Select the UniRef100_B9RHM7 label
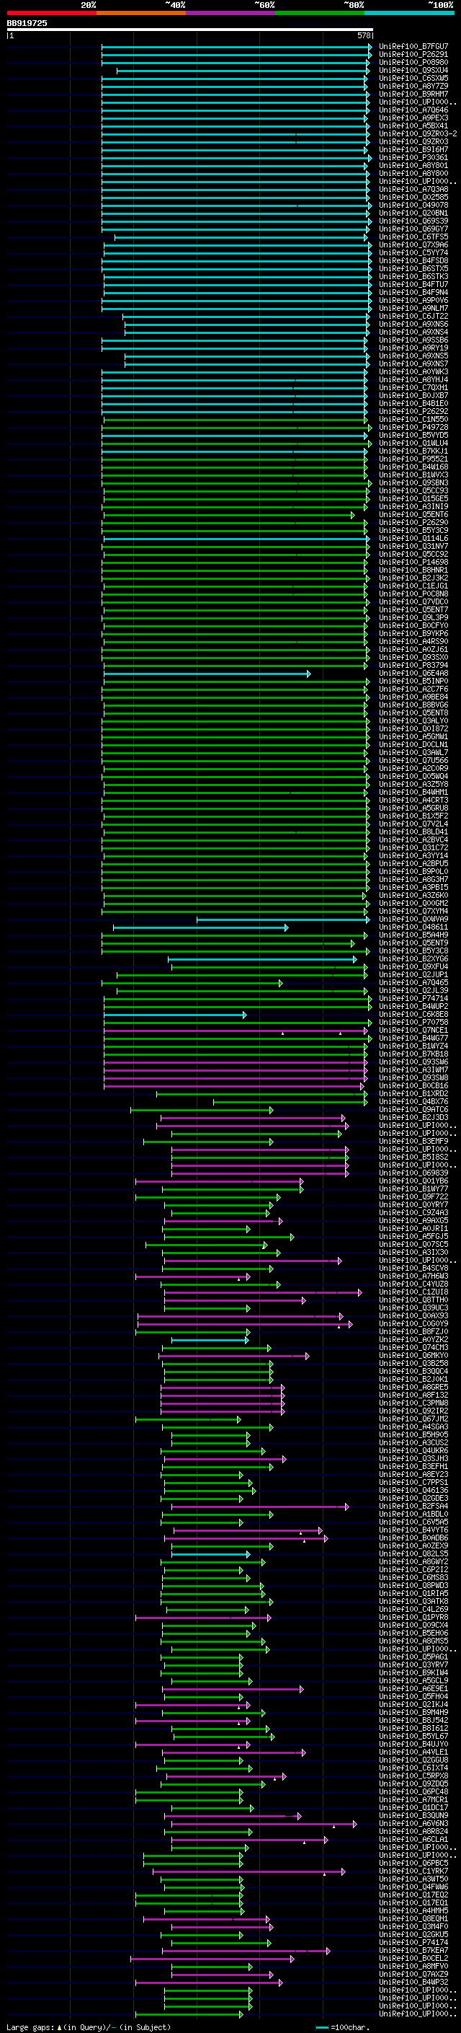This screenshot has height=2033, width=461. (x=413, y=94)
